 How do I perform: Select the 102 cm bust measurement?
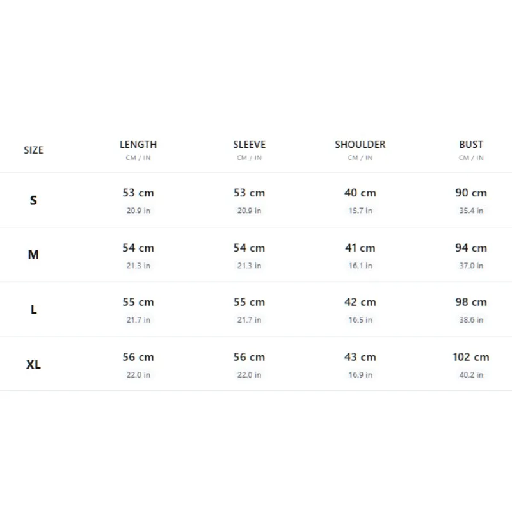(x=471, y=357)
